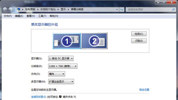Expand the arrow after 控制面板 breadcrumb
Image resolution: width=178 pixels, height=100 pixels.
tap(38, 9)
